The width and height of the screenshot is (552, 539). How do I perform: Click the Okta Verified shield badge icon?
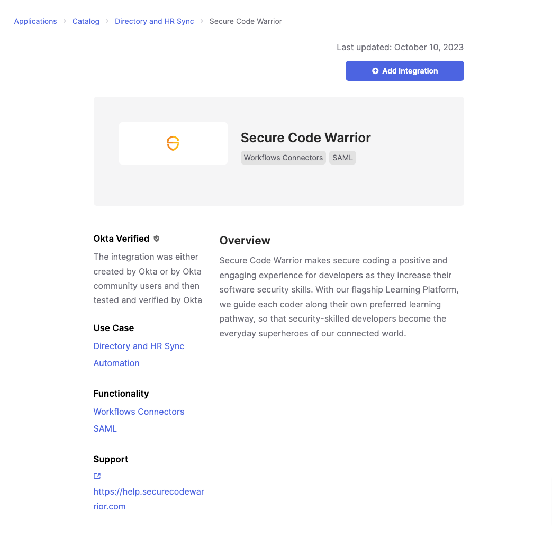point(157,239)
